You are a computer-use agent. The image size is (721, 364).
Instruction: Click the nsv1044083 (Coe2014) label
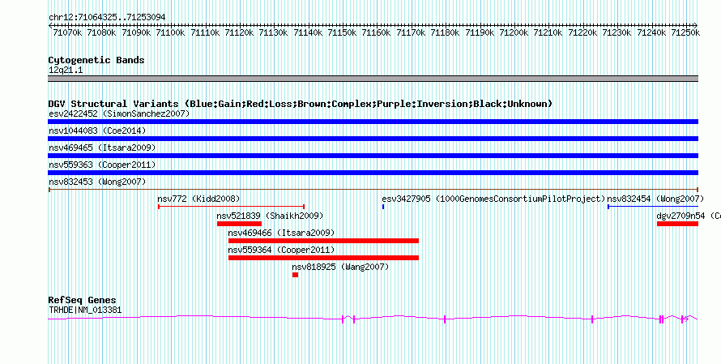point(97,131)
